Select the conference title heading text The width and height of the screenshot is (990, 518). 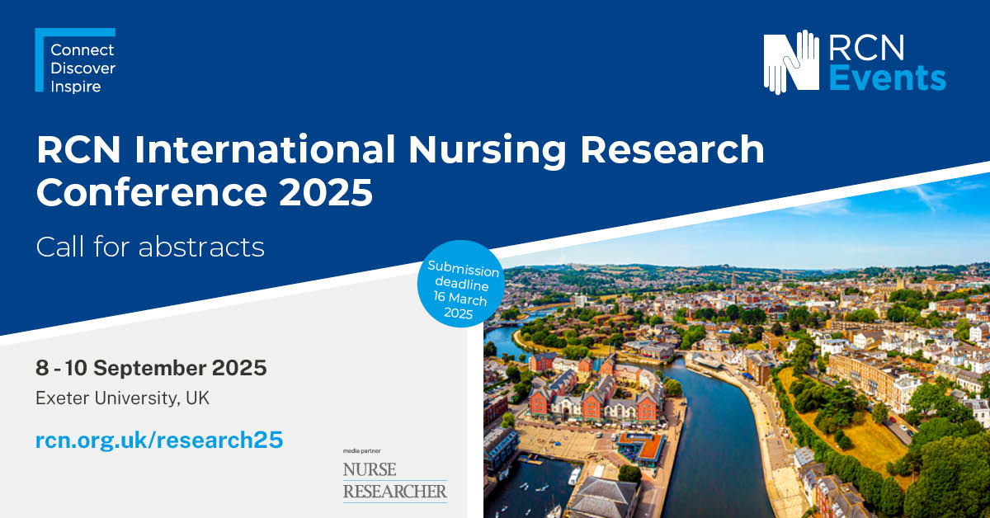point(400,170)
